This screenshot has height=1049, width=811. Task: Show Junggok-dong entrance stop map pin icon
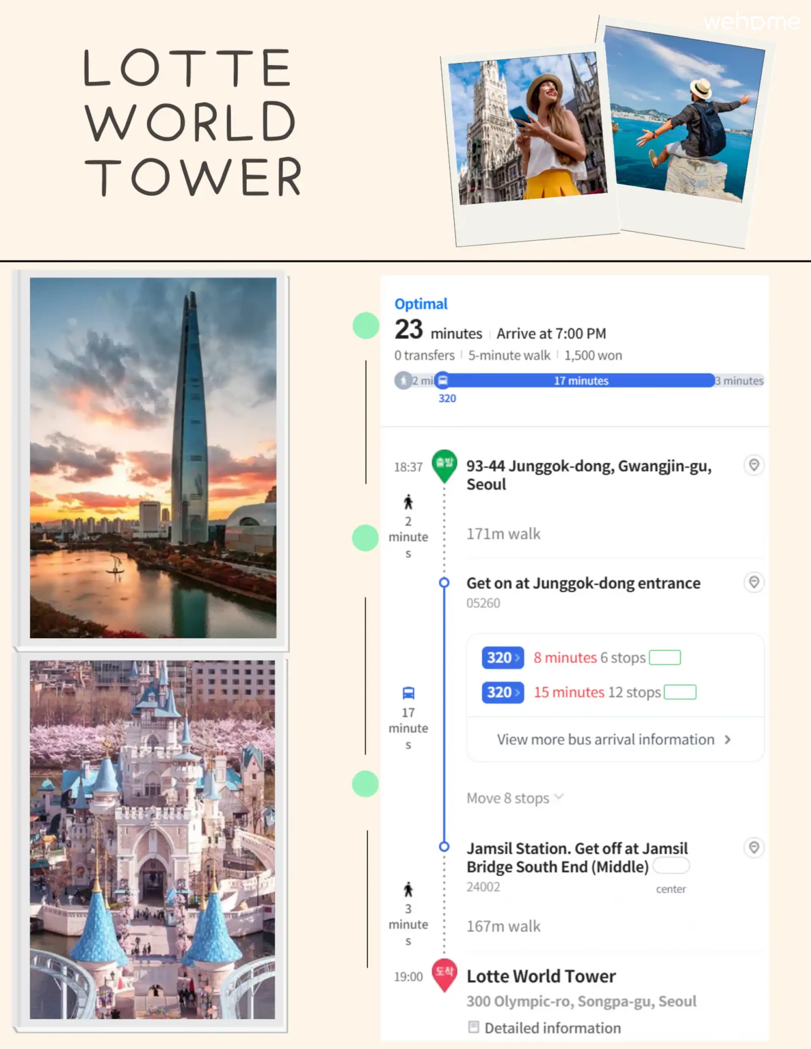coord(754,582)
